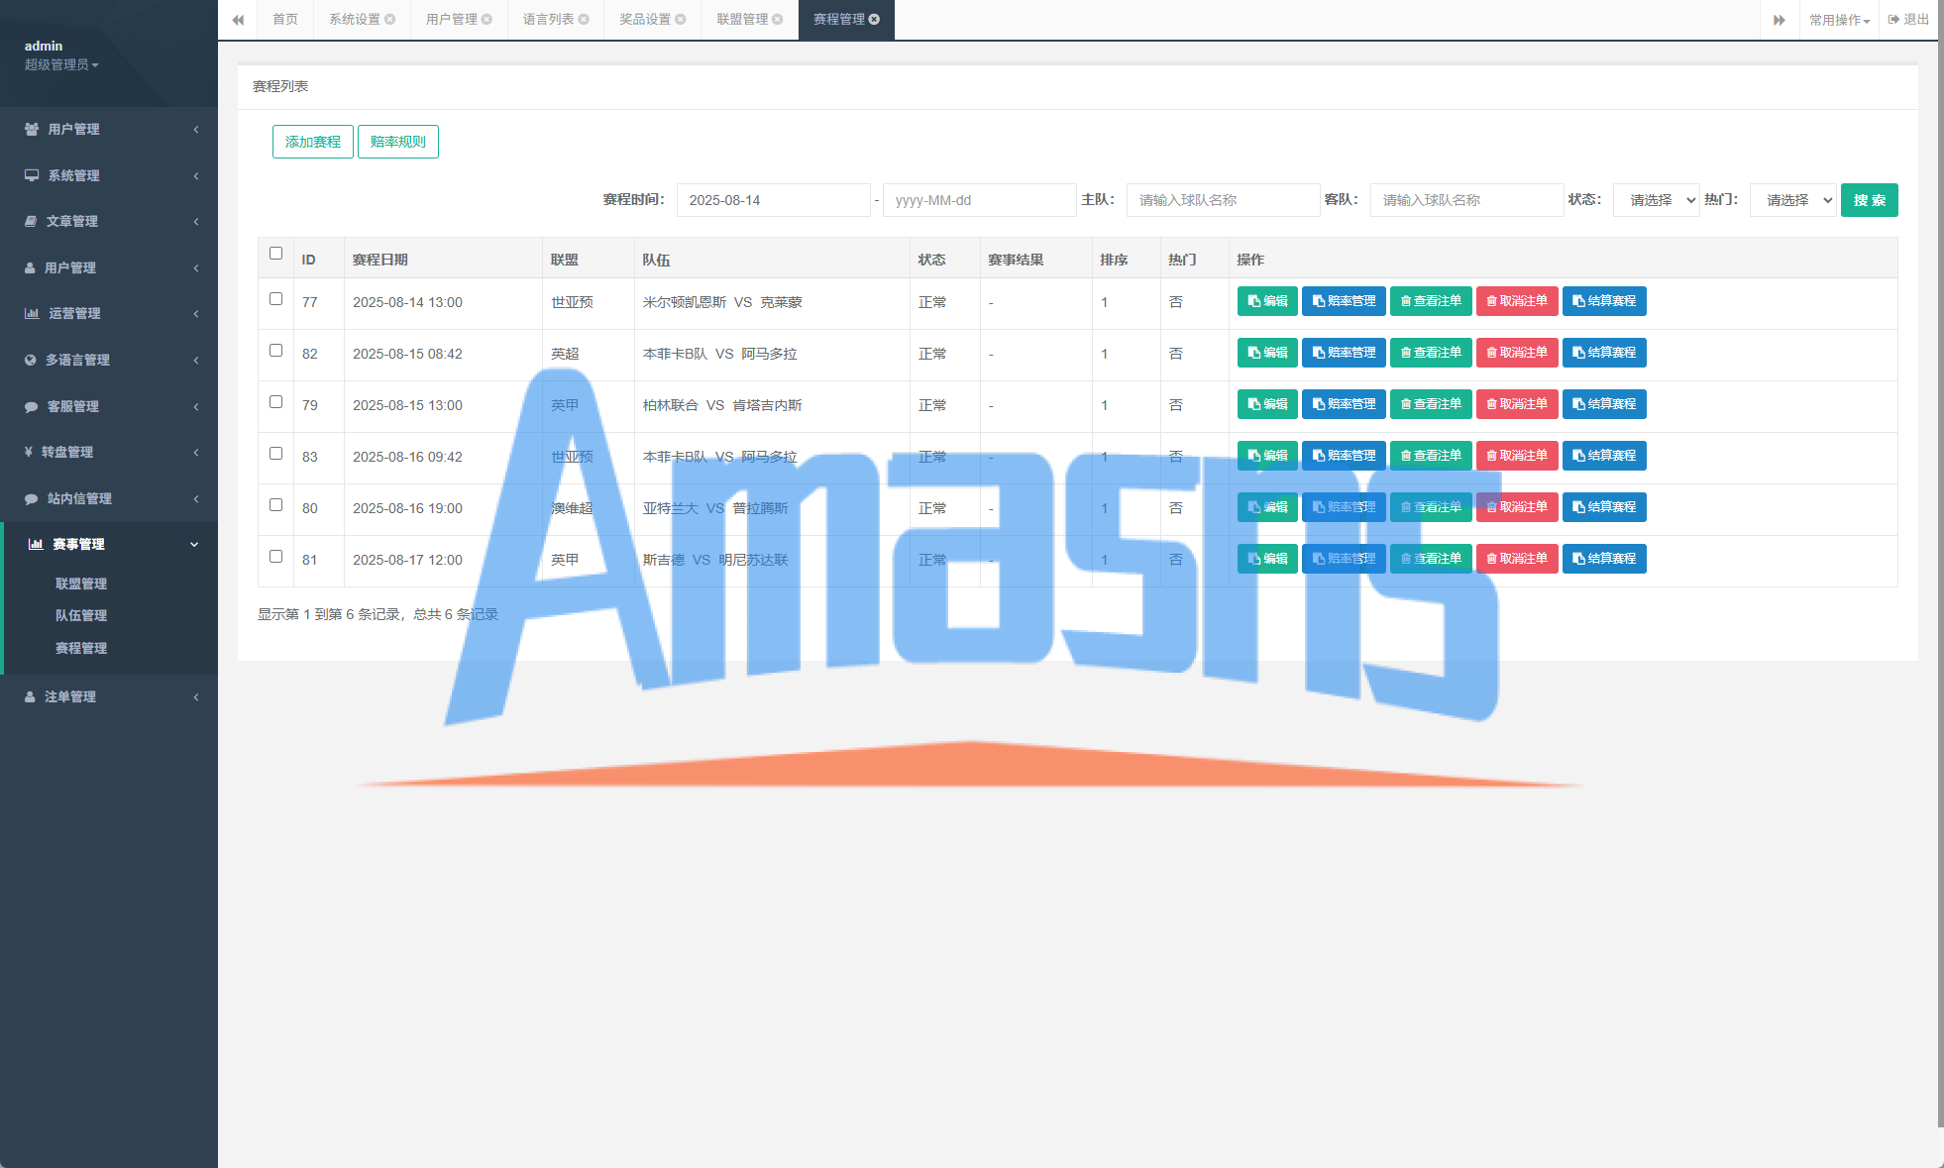Click the 运营管理 chart icon in sidebar

[x=32, y=313]
